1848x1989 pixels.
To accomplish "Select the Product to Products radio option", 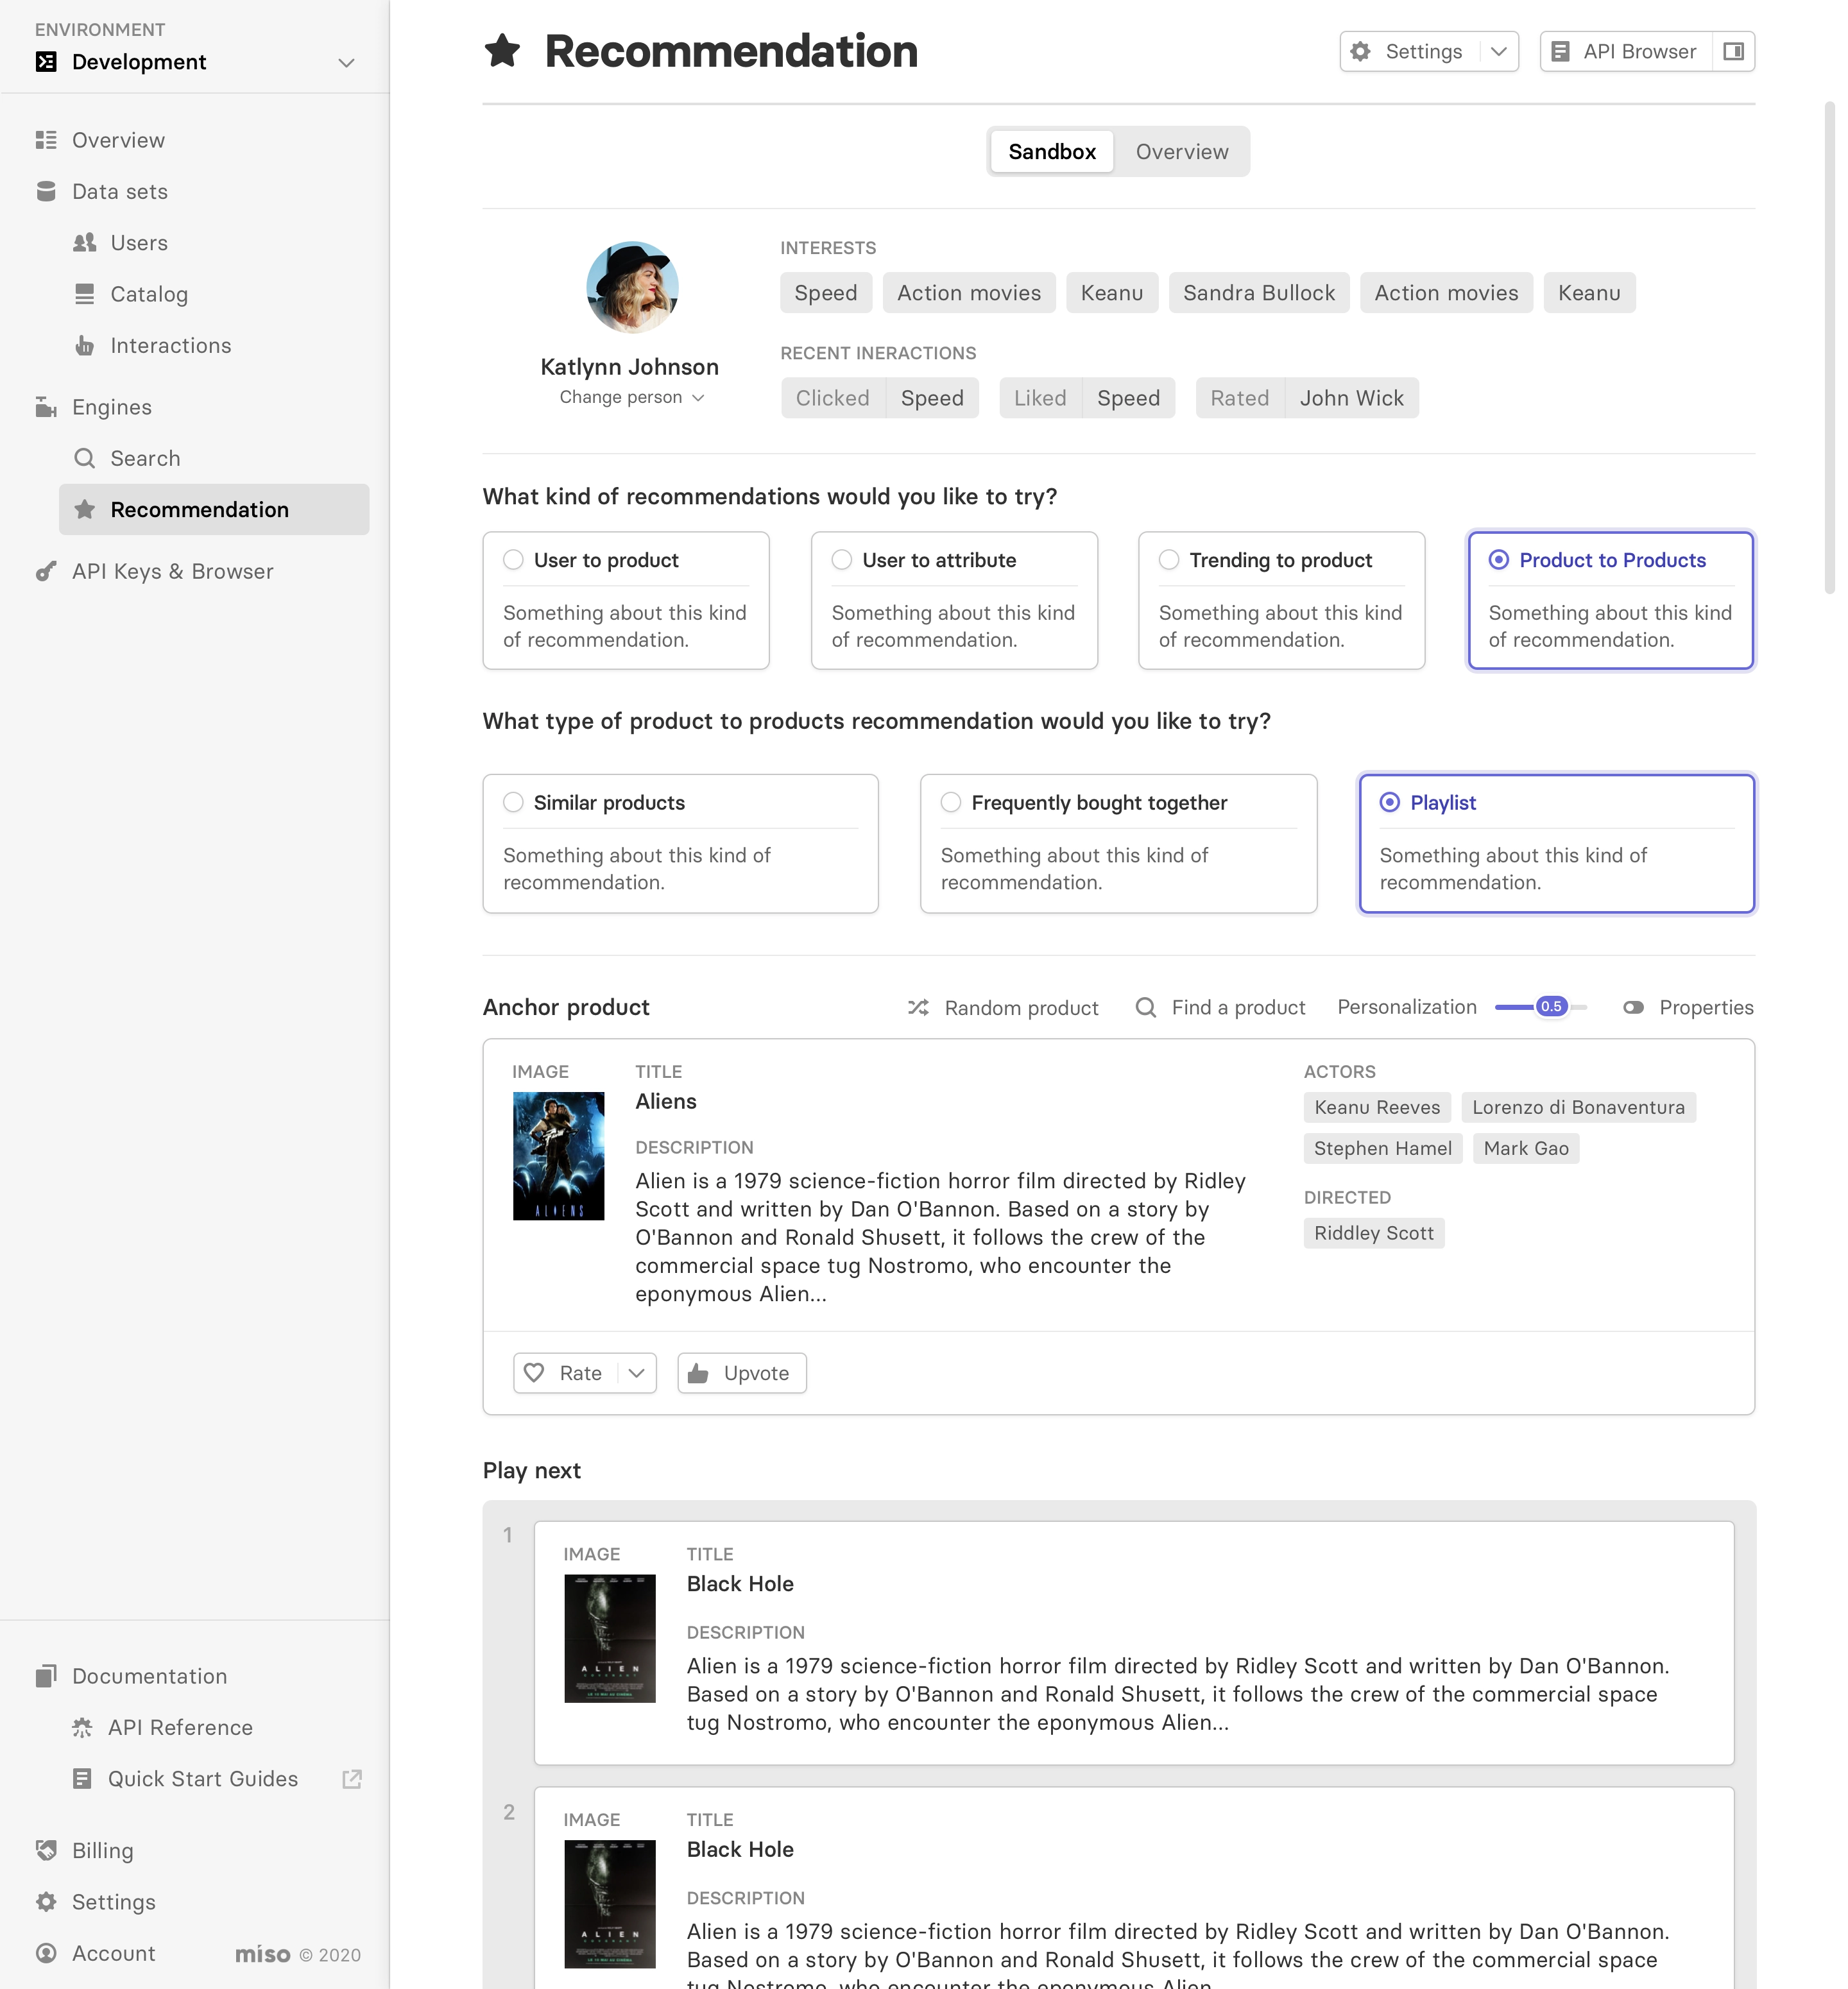I will point(1499,560).
